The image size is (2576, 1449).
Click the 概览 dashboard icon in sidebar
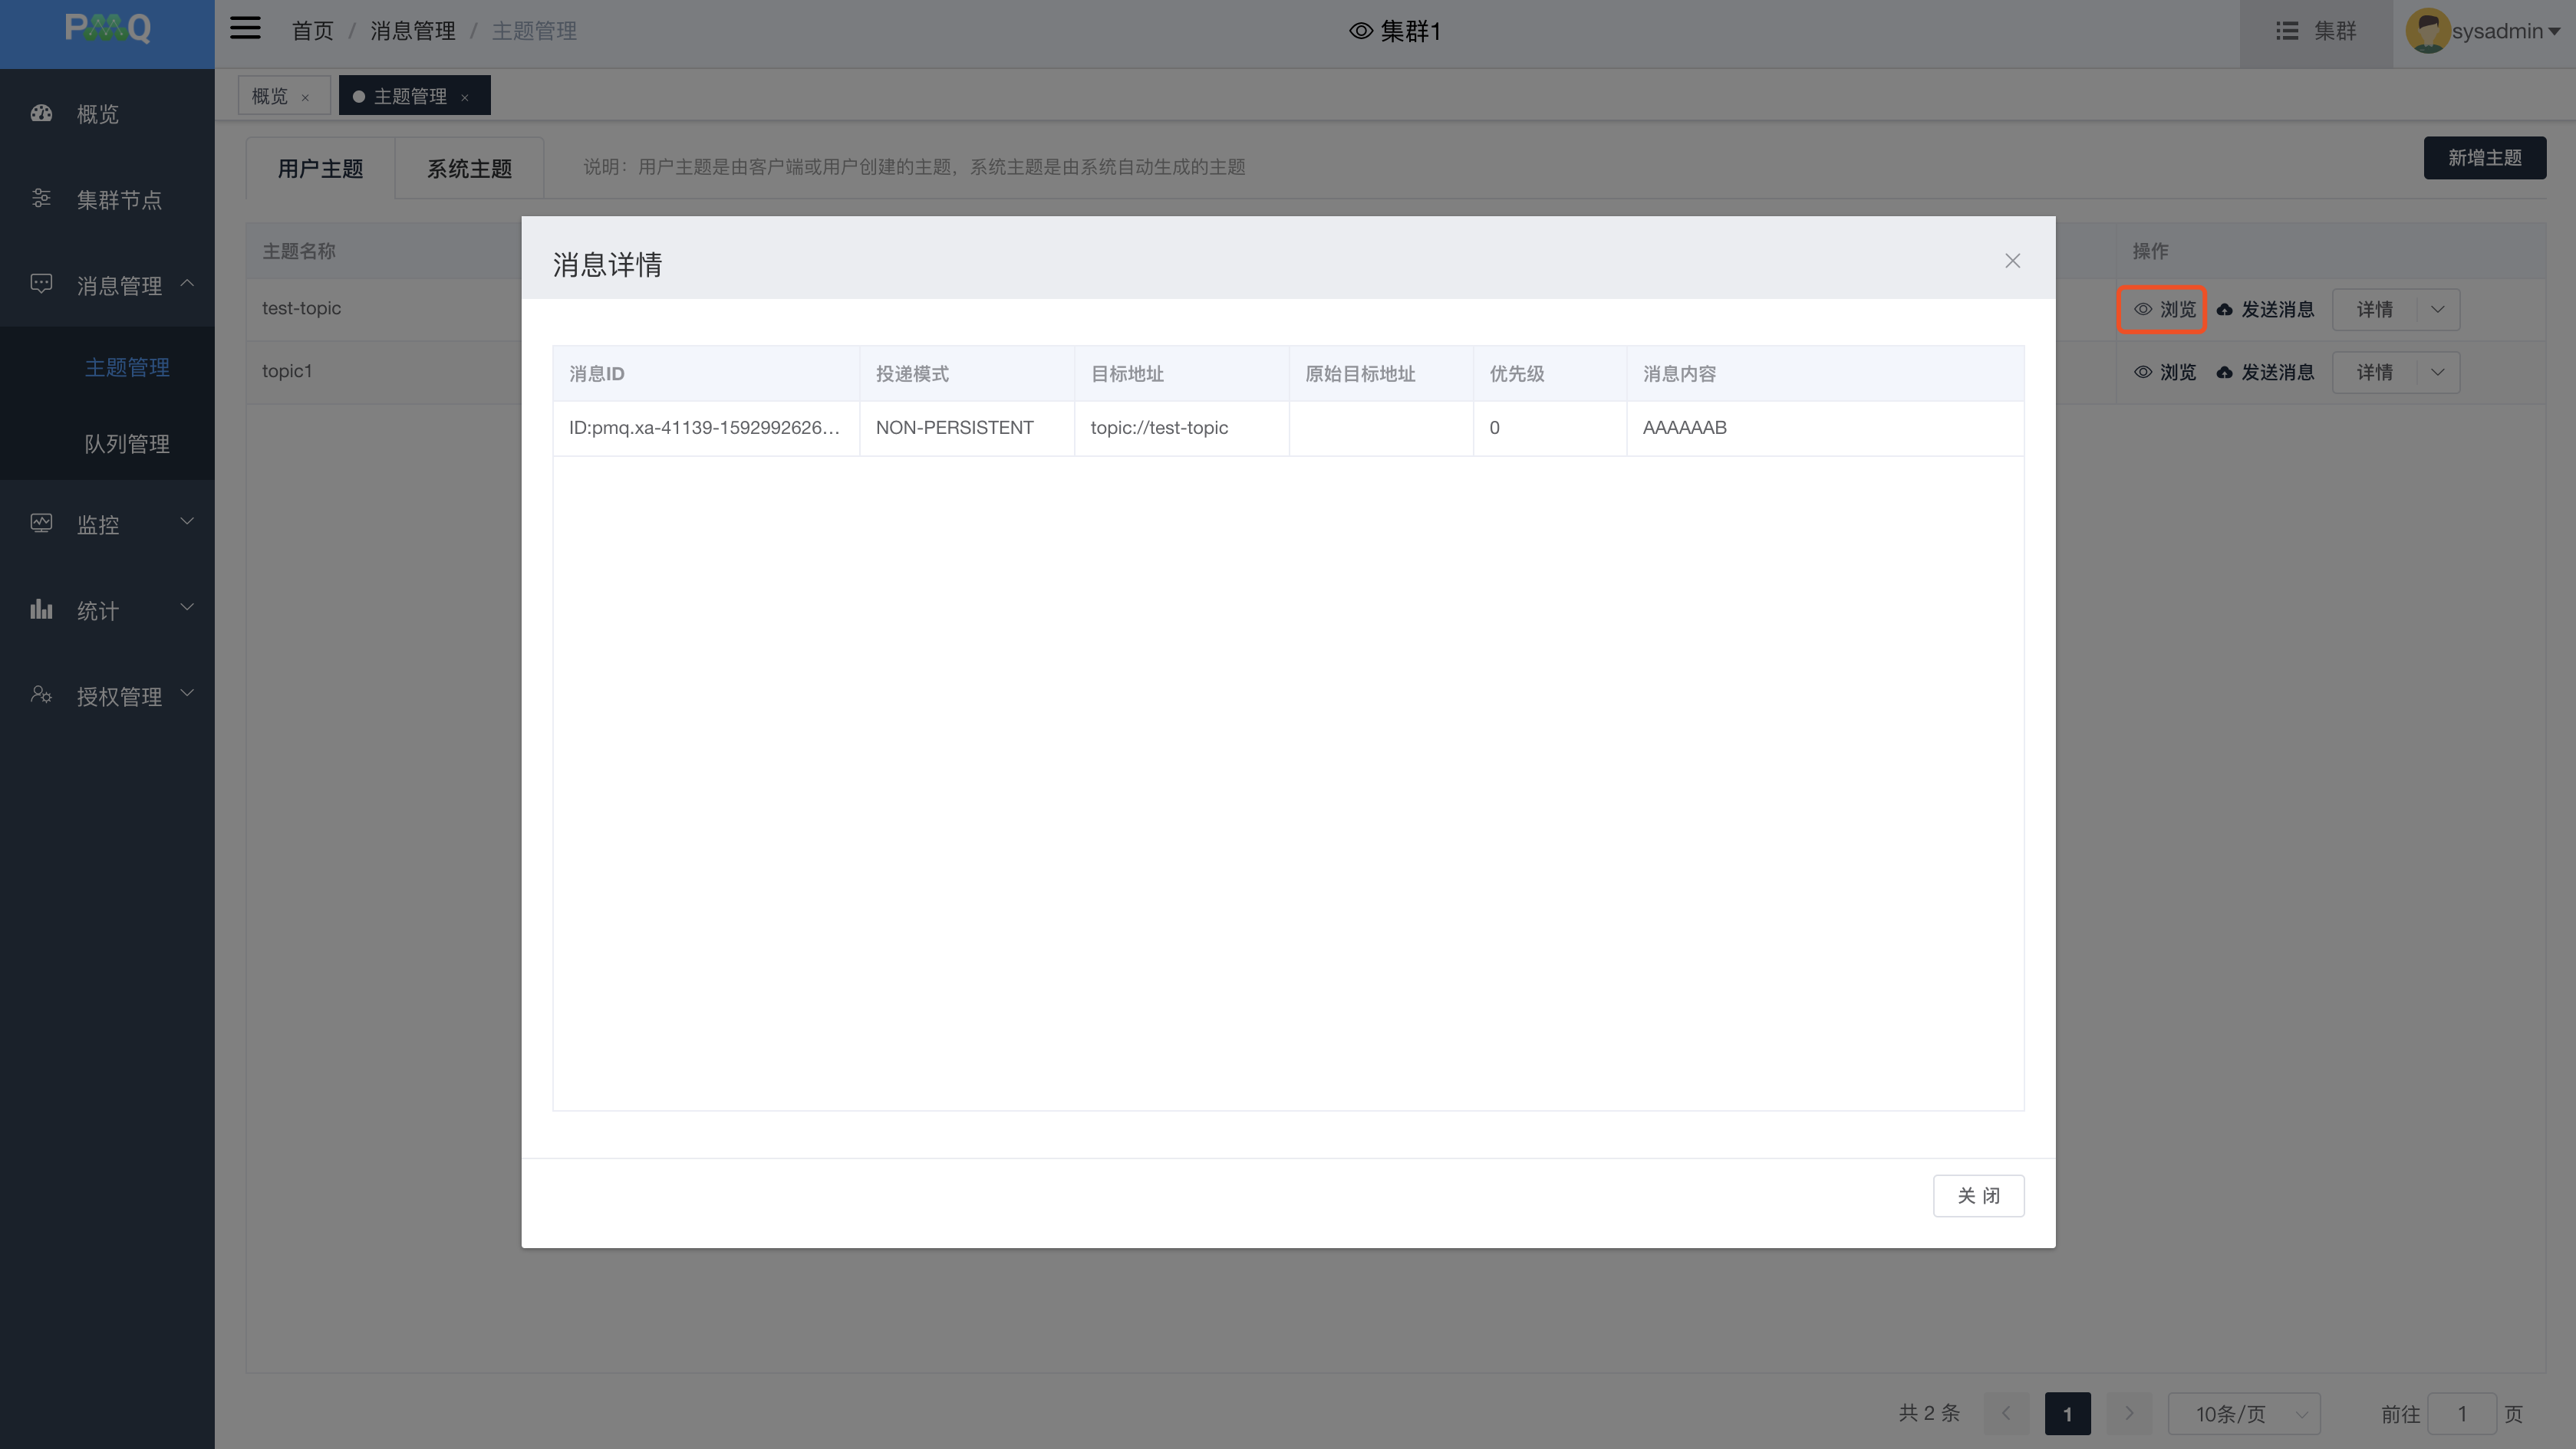[41, 113]
